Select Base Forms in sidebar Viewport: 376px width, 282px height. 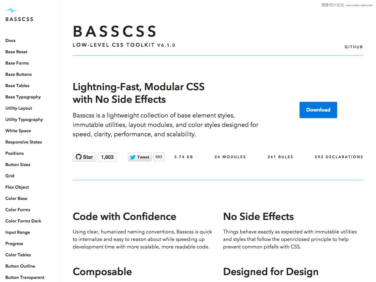coord(17,63)
